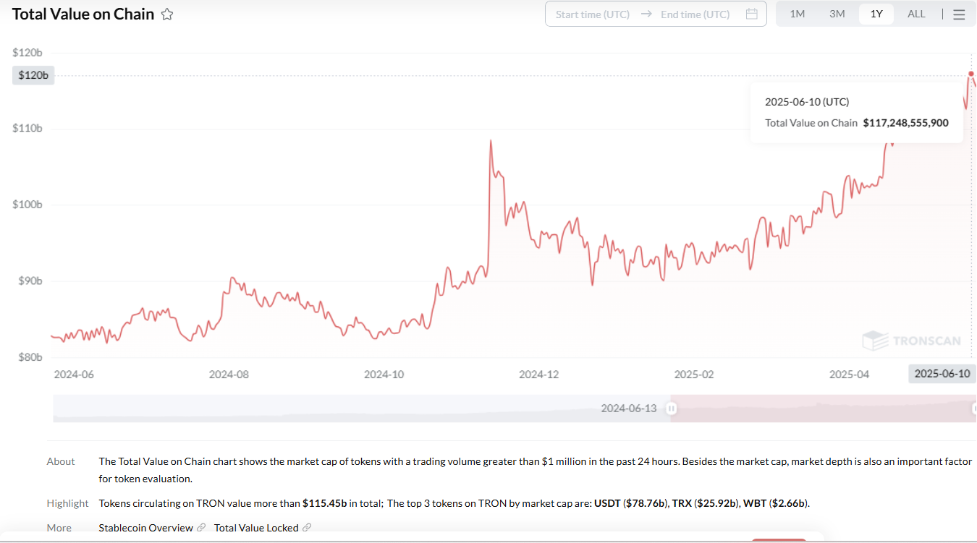977x543 pixels.
Task: Show ALL time range data
Action: 916,14
